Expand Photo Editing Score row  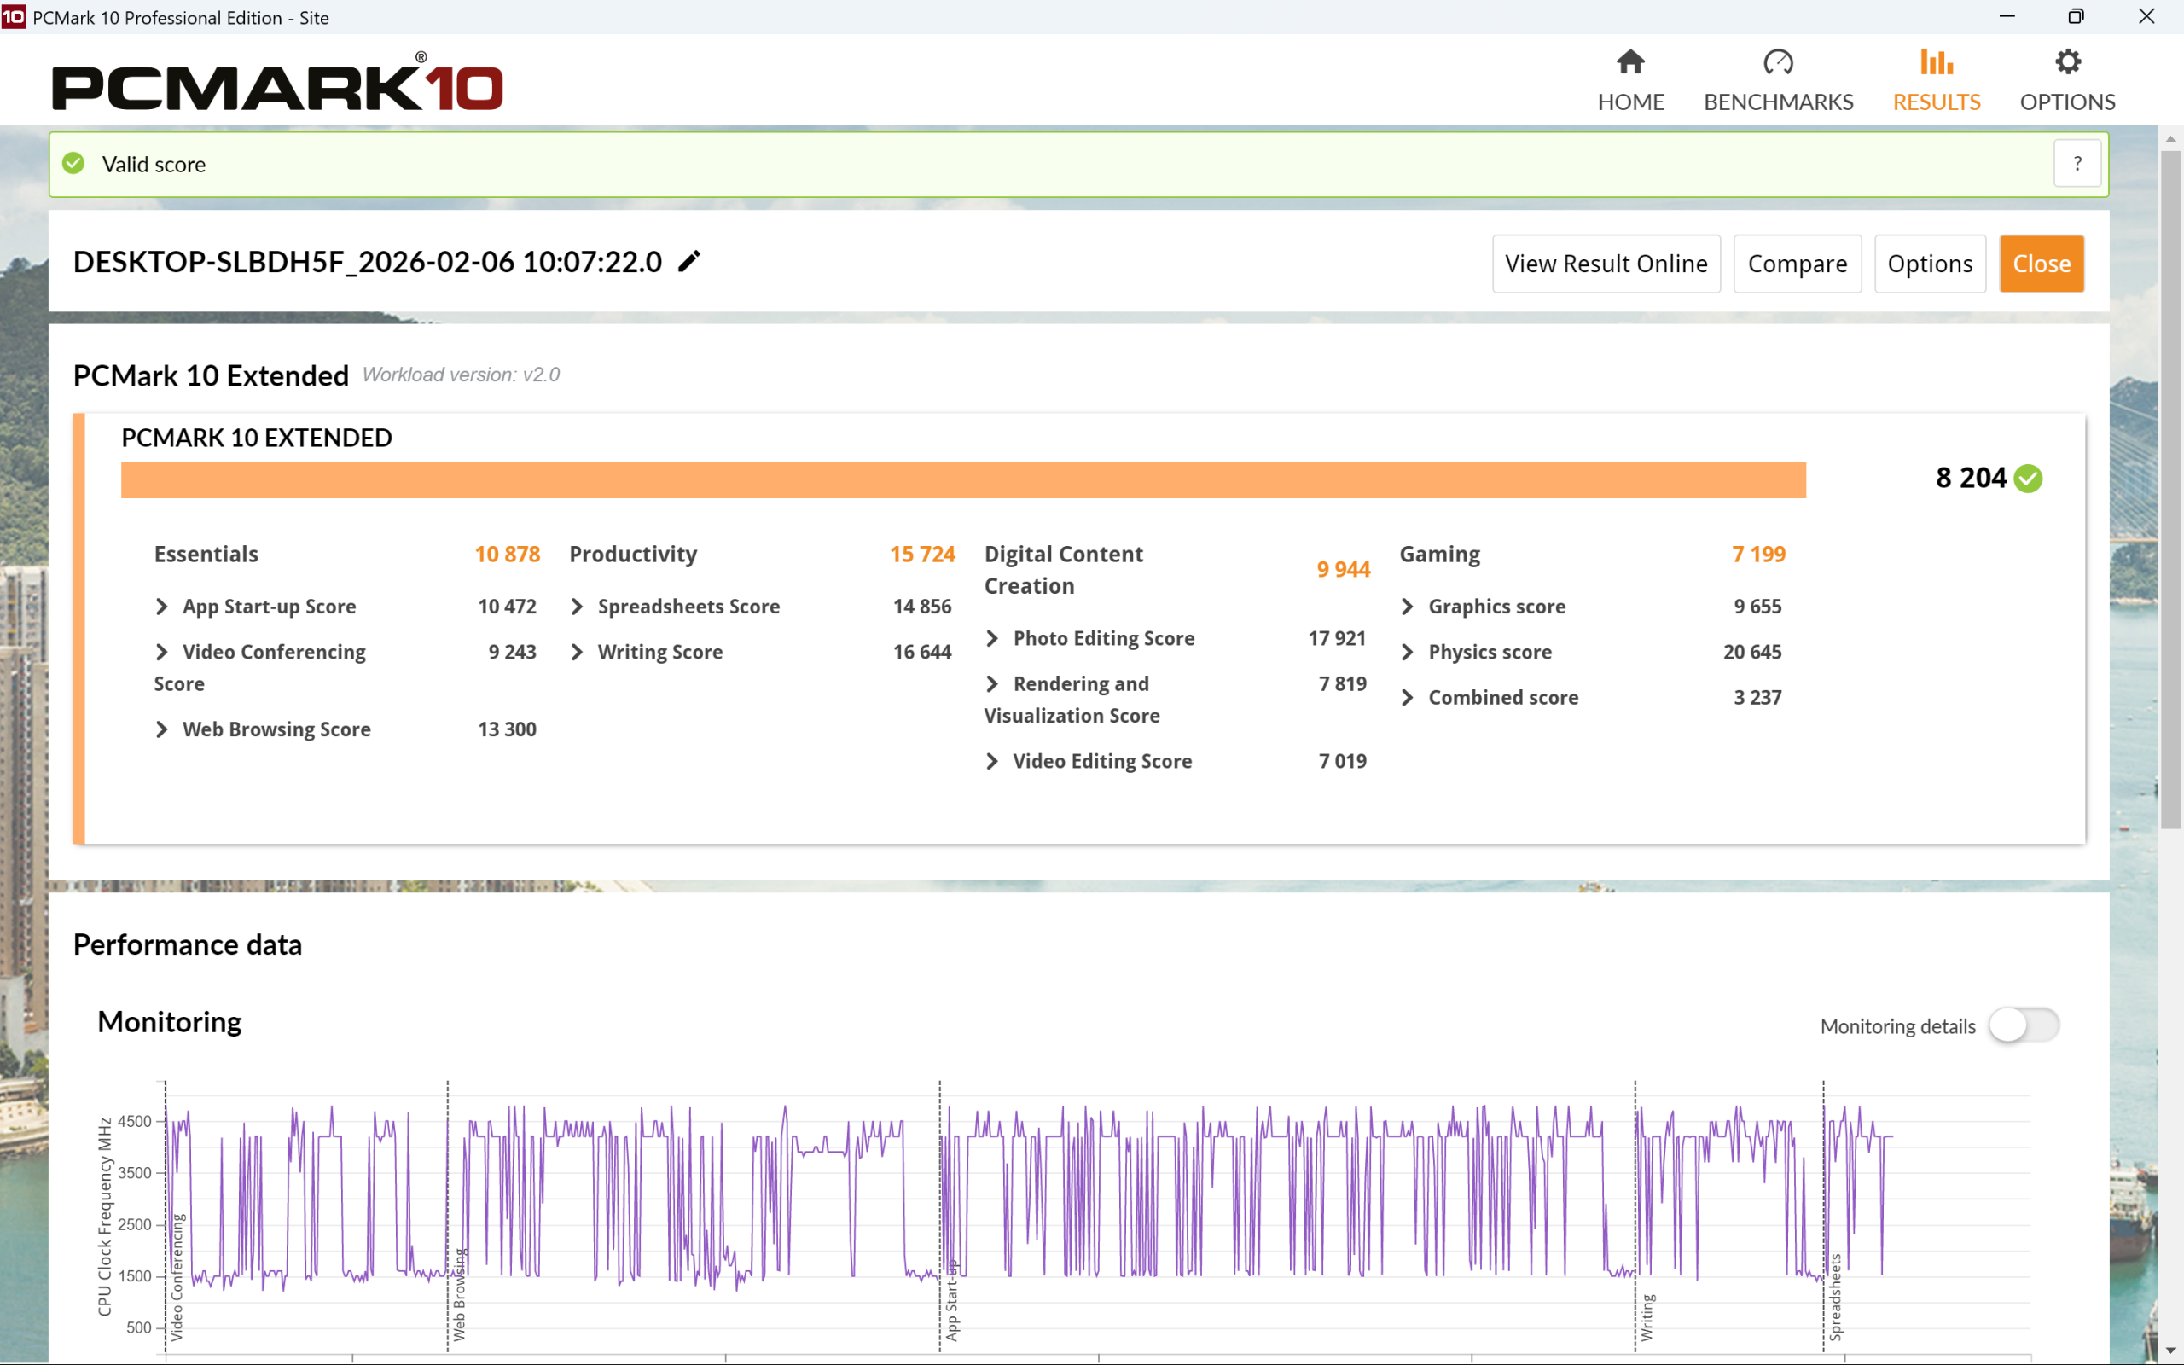pos(993,638)
